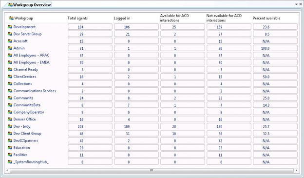Image resolution: width=304 pixels, height=178 pixels.
Task: Click the Acrosoft workgroup icon
Action: [10, 41]
